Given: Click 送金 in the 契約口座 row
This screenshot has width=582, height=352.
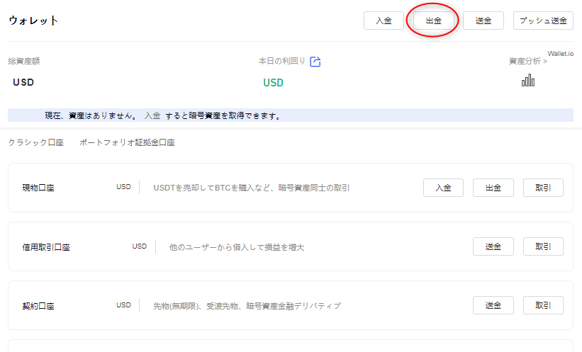Looking at the screenshot, I should (493, 305).
